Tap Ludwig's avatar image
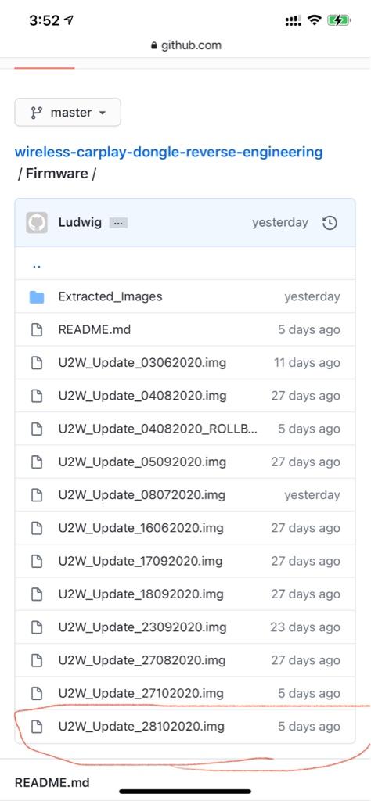371x801 pixels. [x=37, y=223]
